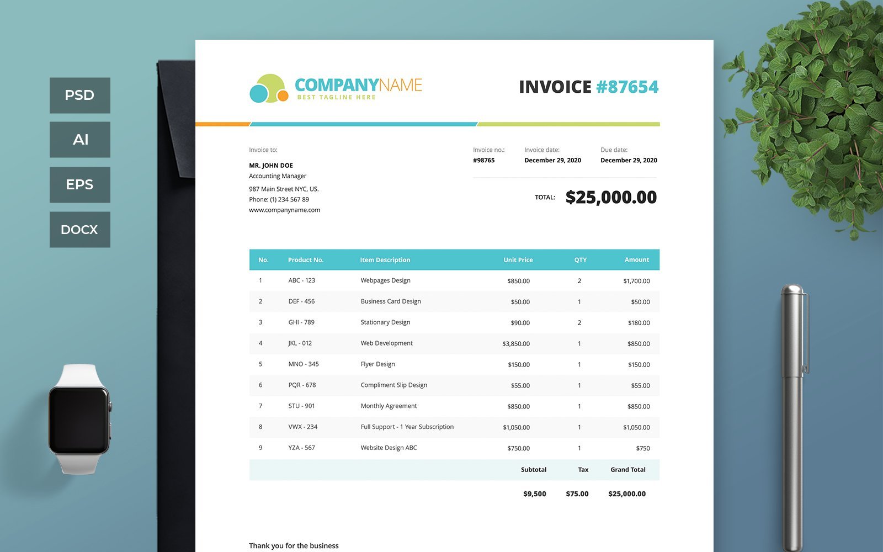Click the invoice date December 29, 2020
This screenshot has height=552, width=883.
[552, 161]
